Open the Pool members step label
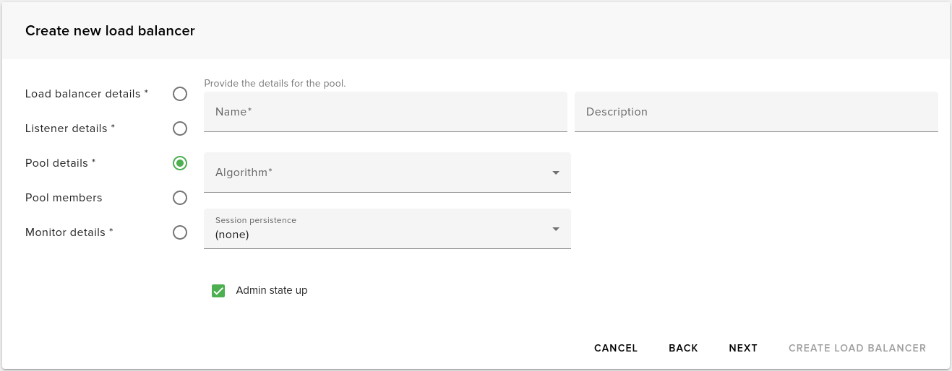 pyautogui.click(x=64, y=198)
